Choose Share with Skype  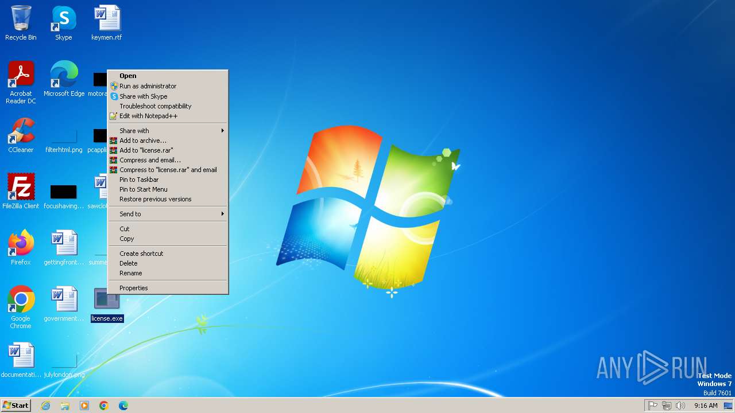pos(168,96)
